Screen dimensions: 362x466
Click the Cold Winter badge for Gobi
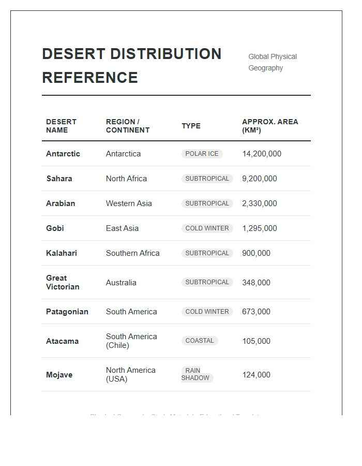point(207,228)
